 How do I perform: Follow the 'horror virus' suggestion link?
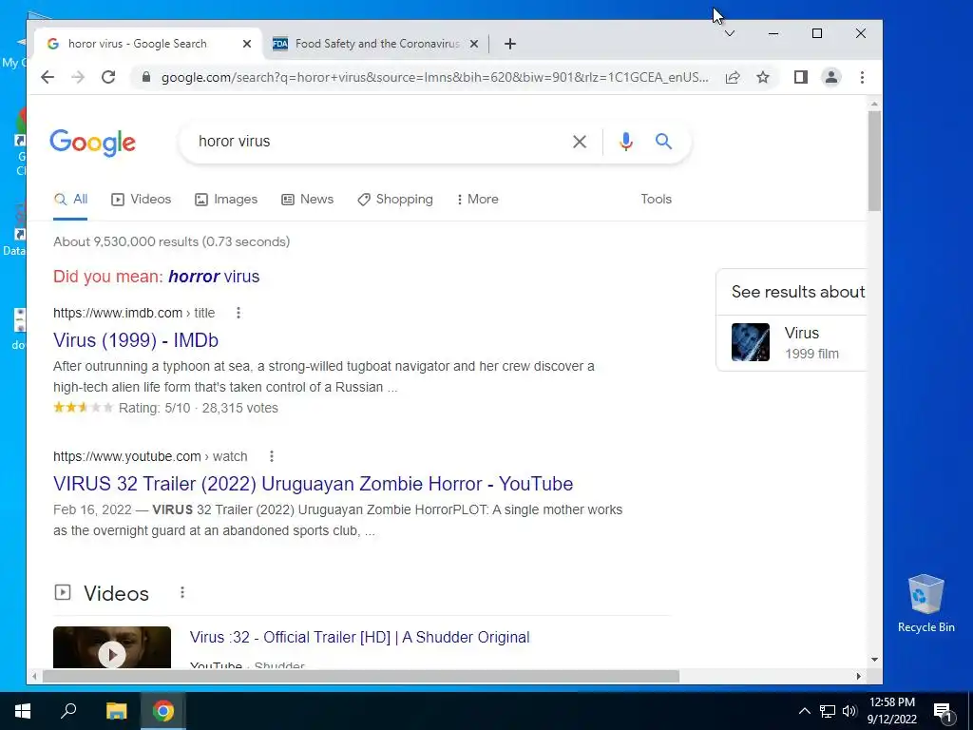click(214, 277)
